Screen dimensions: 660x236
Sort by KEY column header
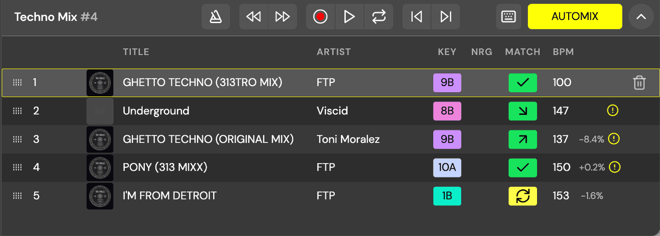point(447,52)
